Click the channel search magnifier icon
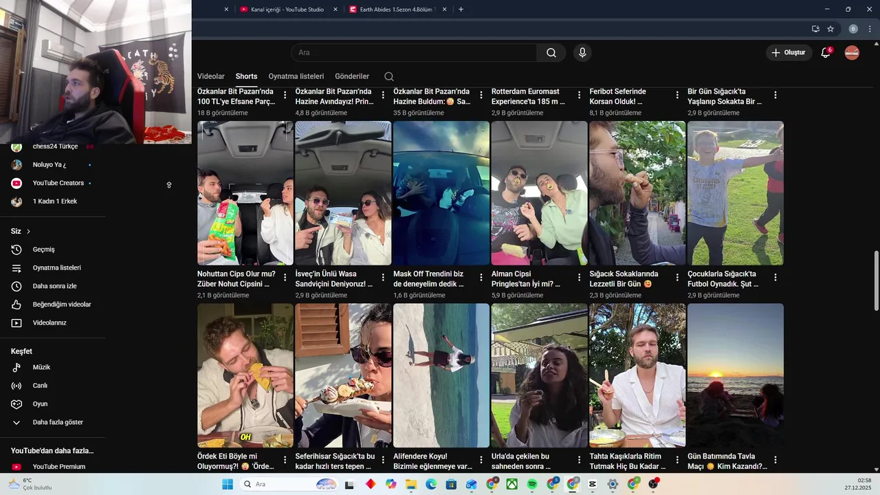Screen dimensions: 880x495 pos(389,76)
